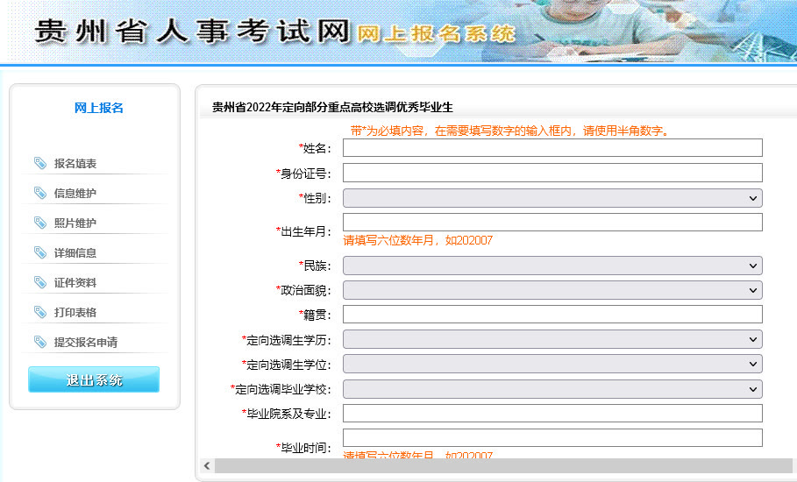The image size is (797, 482).
Task: Click the tag icon beside 详细信息
Action: (x=40, y=252)
